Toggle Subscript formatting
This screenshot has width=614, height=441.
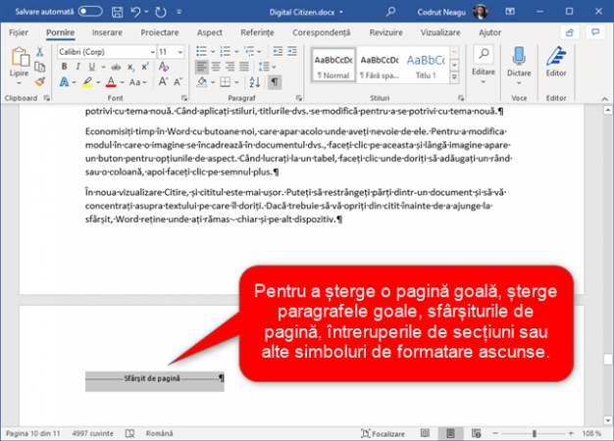(x=130, y=68)
